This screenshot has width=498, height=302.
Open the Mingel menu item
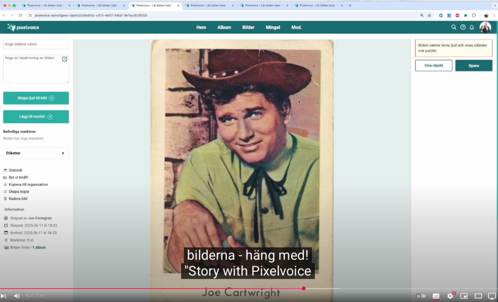[x=273, y=27]
